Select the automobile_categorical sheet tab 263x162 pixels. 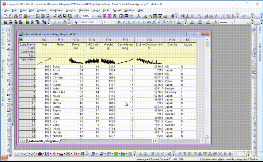[x=43, y=141]
